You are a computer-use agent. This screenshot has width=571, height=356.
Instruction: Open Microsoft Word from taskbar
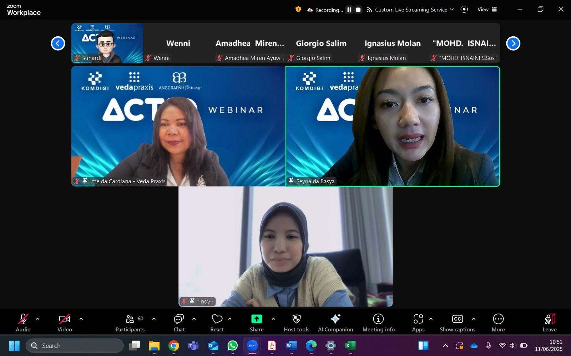[x=292, y=346]
